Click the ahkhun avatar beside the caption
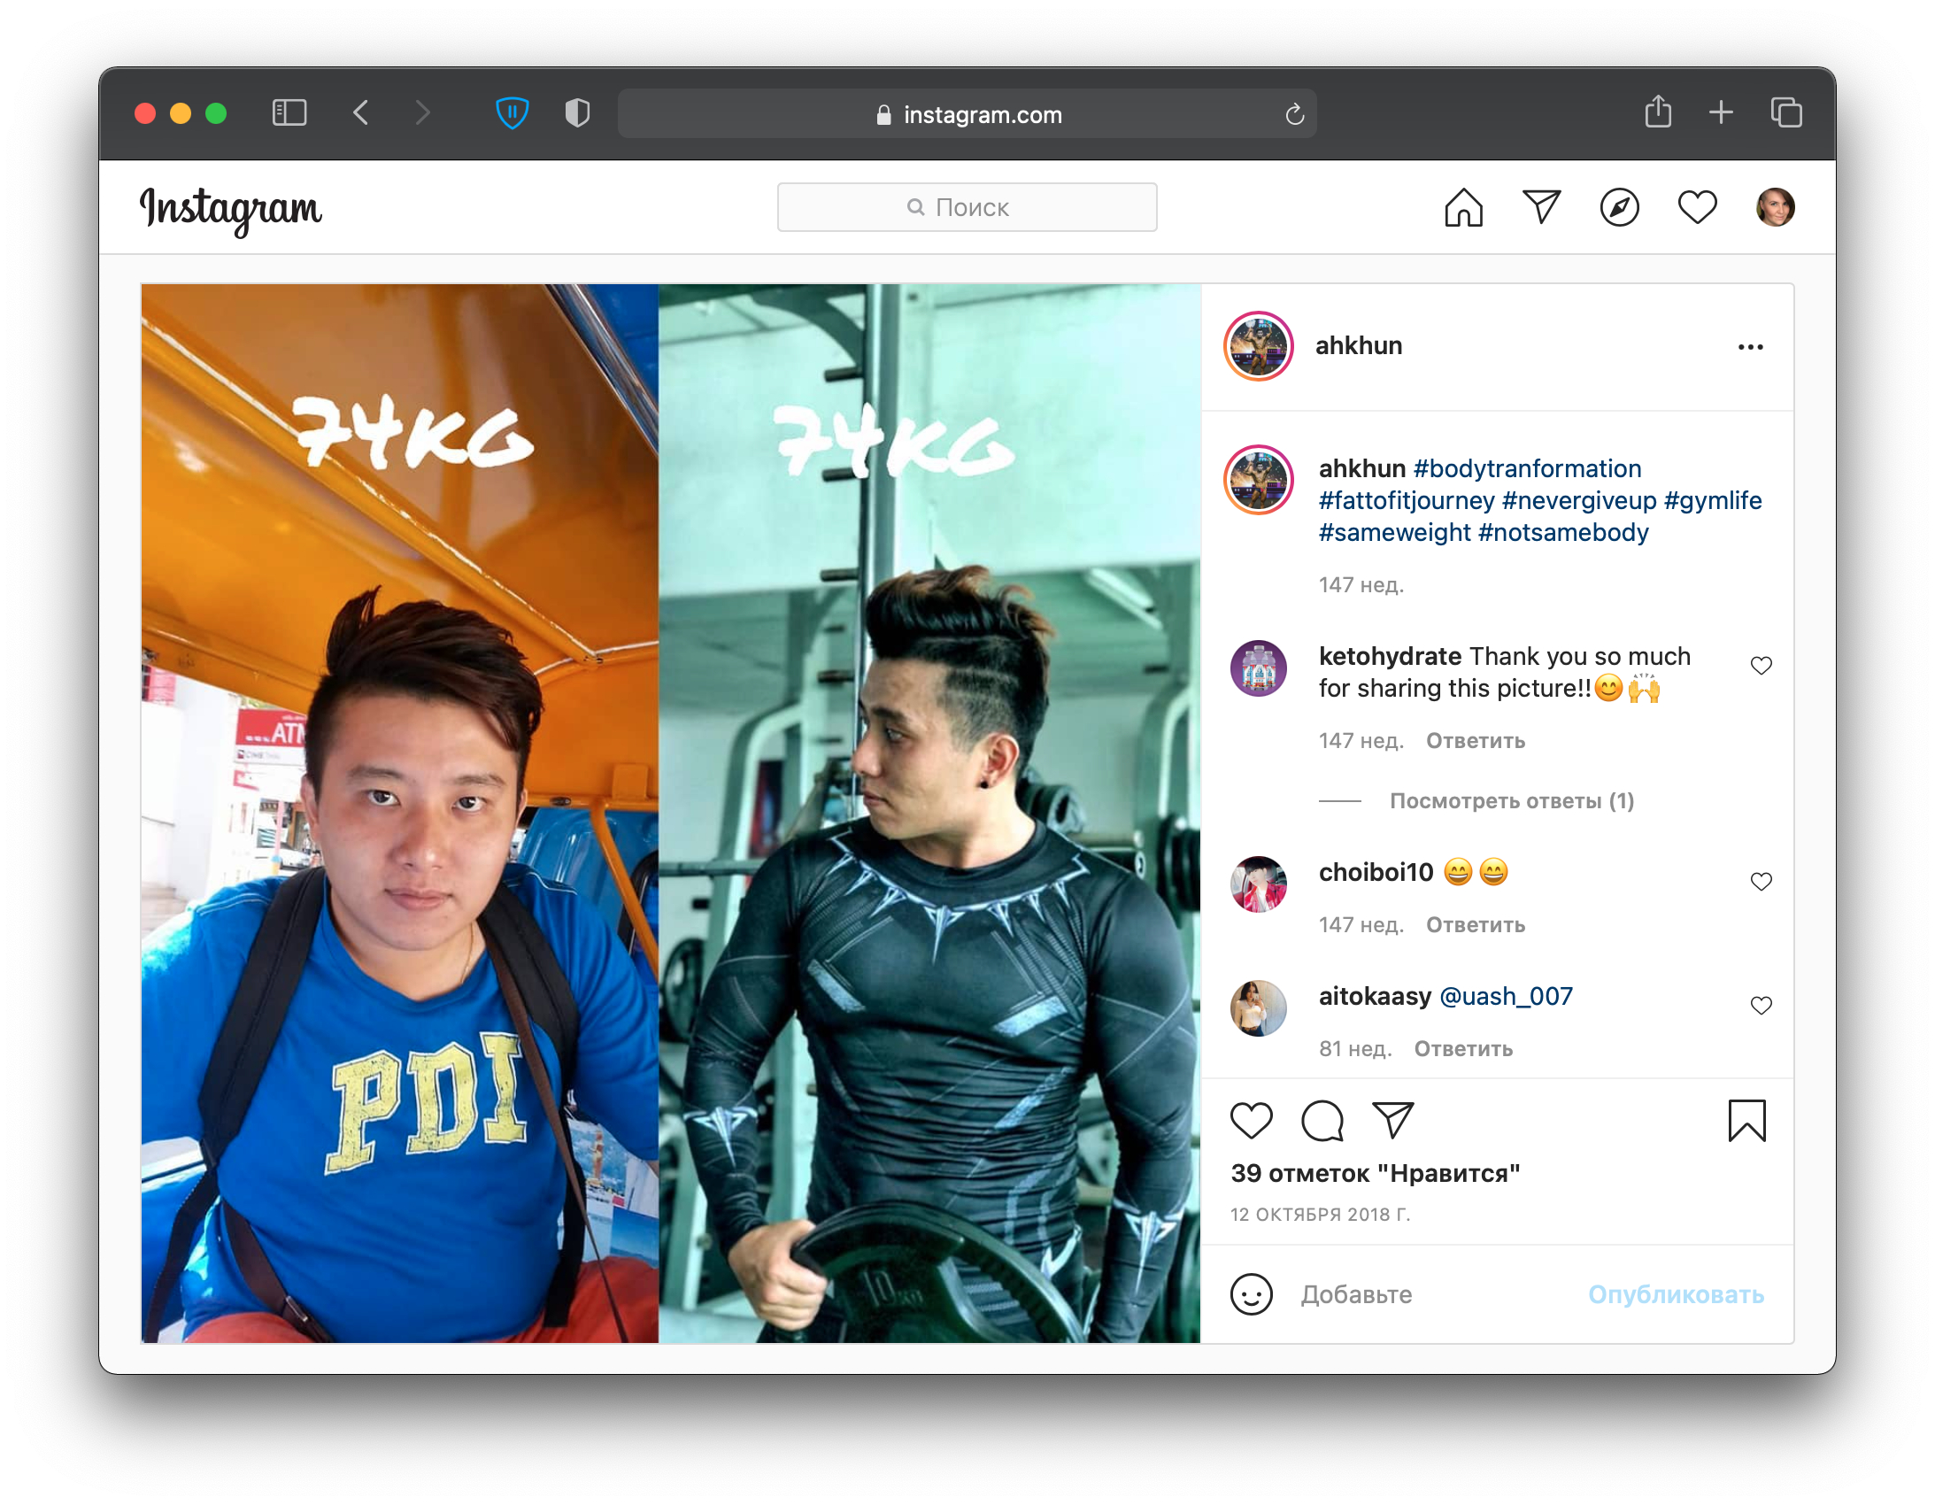This screenshot has height=1505, width=1935. [1258, 480]
